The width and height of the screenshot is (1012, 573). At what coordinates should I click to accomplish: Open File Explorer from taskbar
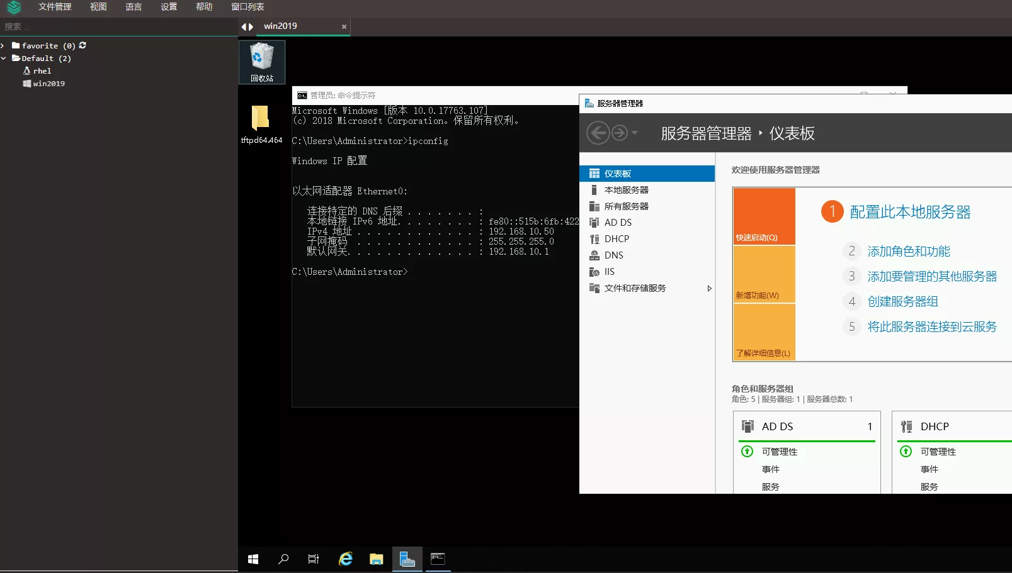pos(376,559)
